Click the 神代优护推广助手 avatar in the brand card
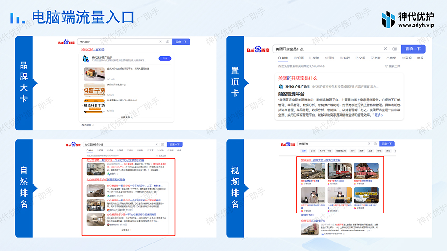Screen dimensions: 447x251 coord(85,59)
